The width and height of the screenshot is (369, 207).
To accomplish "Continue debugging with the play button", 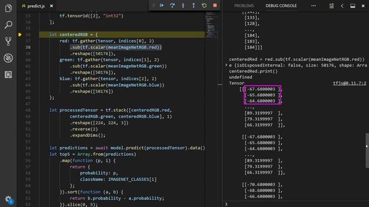I will pos(161,5).
